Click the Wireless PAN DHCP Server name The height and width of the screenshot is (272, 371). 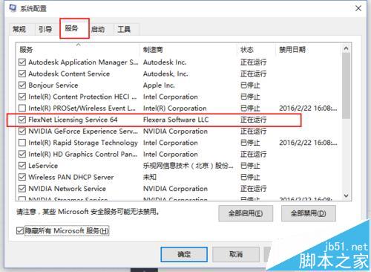pos(71,177)
